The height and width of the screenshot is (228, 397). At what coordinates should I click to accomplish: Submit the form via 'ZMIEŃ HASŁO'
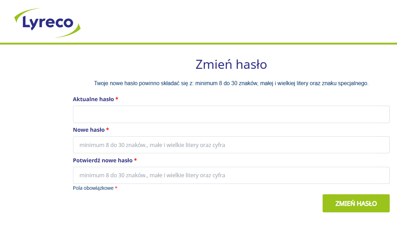356,203
